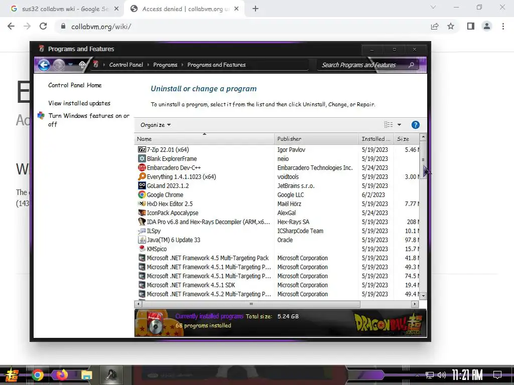Open Firefox from the taskbar
This screenshot has height=385, width=514.
point(62,375)
